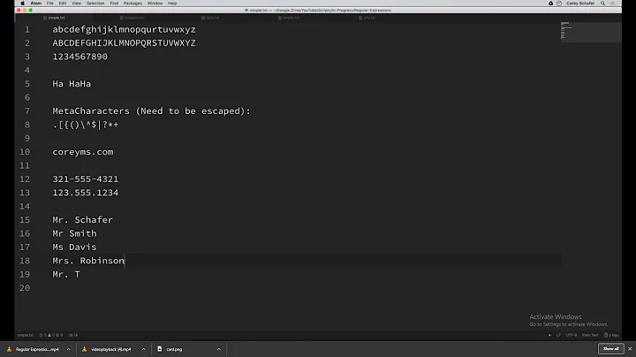Click the phone number 123.555.1234

click(x=85, y=193)
